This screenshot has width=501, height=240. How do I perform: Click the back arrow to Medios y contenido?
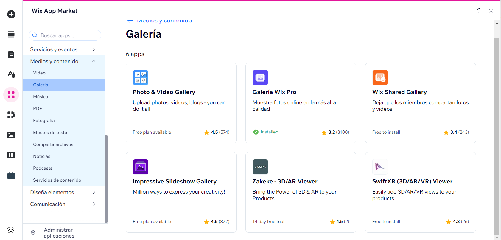pyautogui.click(x=130, y=21)
